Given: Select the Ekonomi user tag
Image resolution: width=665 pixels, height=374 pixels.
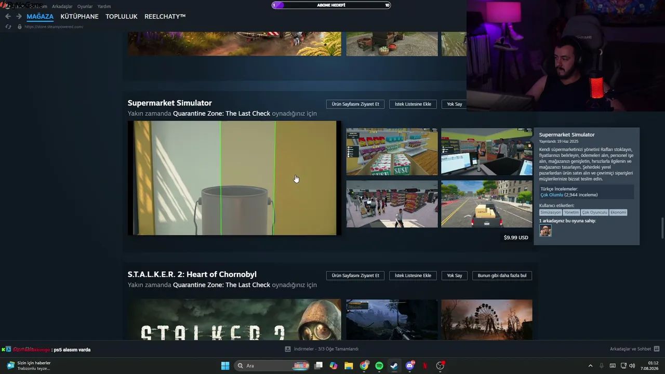Looking at the screenshot, I should click(618, 212).
